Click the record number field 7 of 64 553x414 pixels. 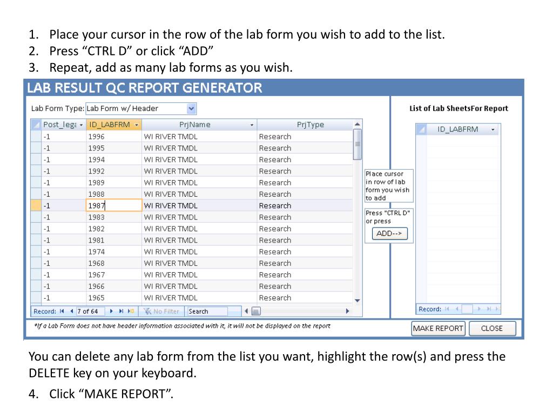(91, 311)
